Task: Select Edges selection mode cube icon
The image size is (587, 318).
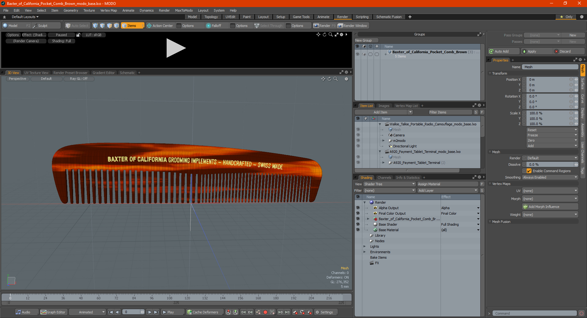Action: click(x=102, y=26)
